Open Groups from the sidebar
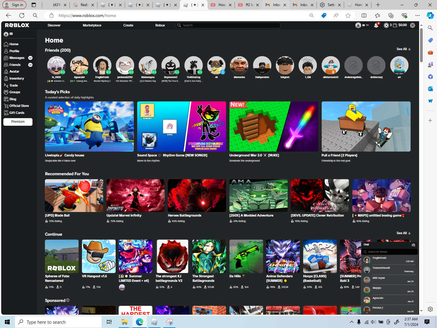This screenshot has width=437, height=328. (15, 92)
